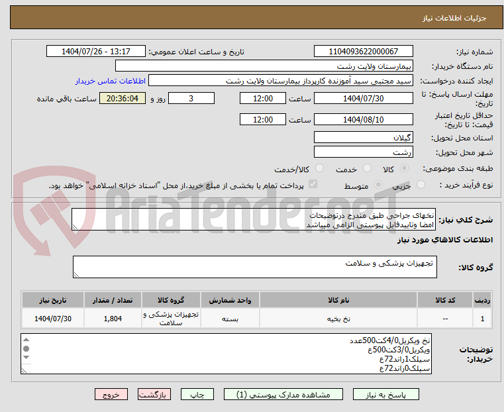Image resolution: width=504 pixels, height=412 pixels.
Task: Click the نام کالا column header
Action: click(338, 300)
